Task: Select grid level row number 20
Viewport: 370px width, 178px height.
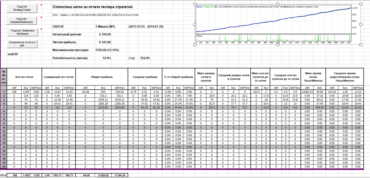Action: point(3,167)
